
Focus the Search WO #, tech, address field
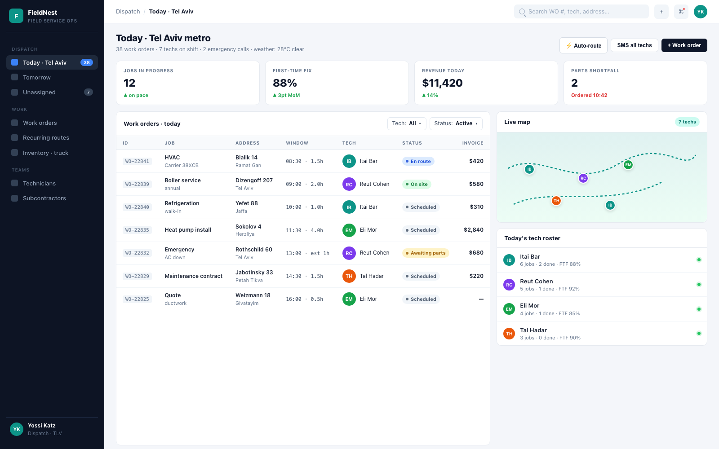tap(581, 12)
